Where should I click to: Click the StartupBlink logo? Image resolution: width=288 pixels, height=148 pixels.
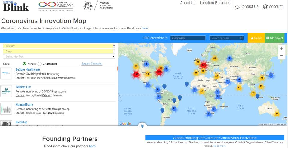(16, 6)
